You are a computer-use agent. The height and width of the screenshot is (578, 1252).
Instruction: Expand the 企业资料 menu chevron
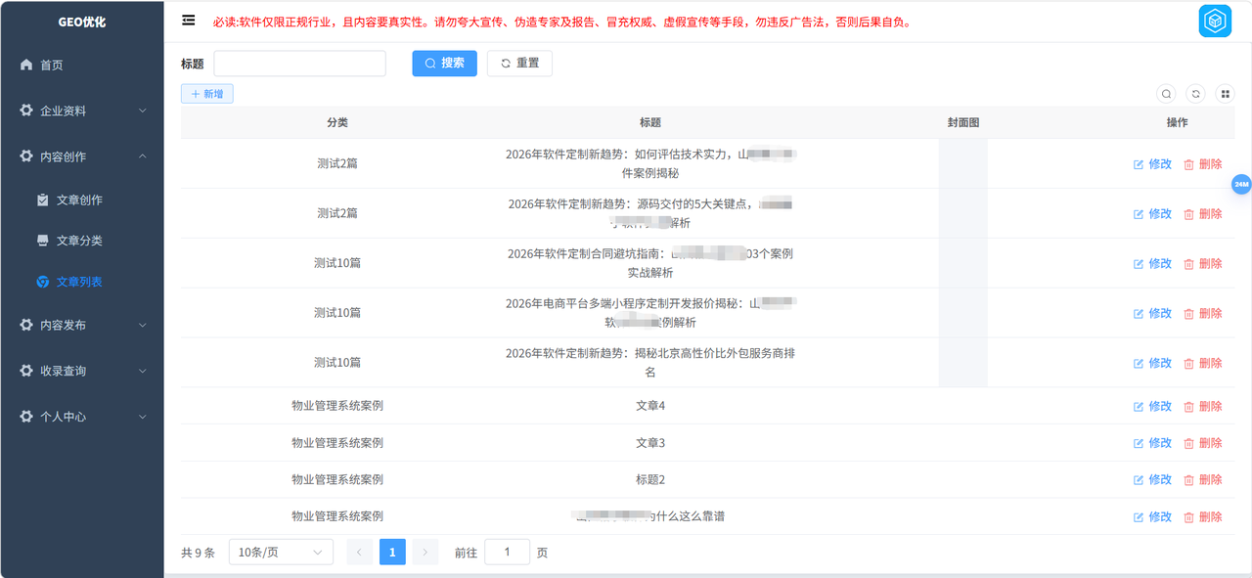(143, 111)
